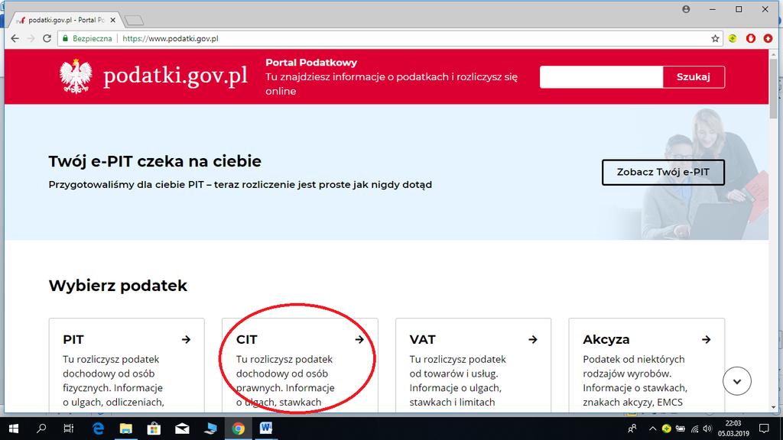
Task: Open the volume control in system tray
Action: 707,429
